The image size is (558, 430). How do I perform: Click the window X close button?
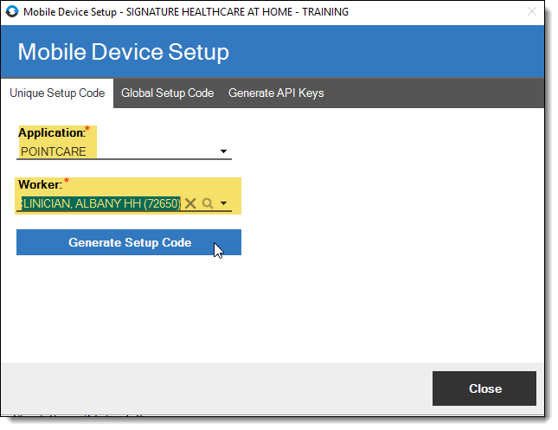(x=532, y=12)
